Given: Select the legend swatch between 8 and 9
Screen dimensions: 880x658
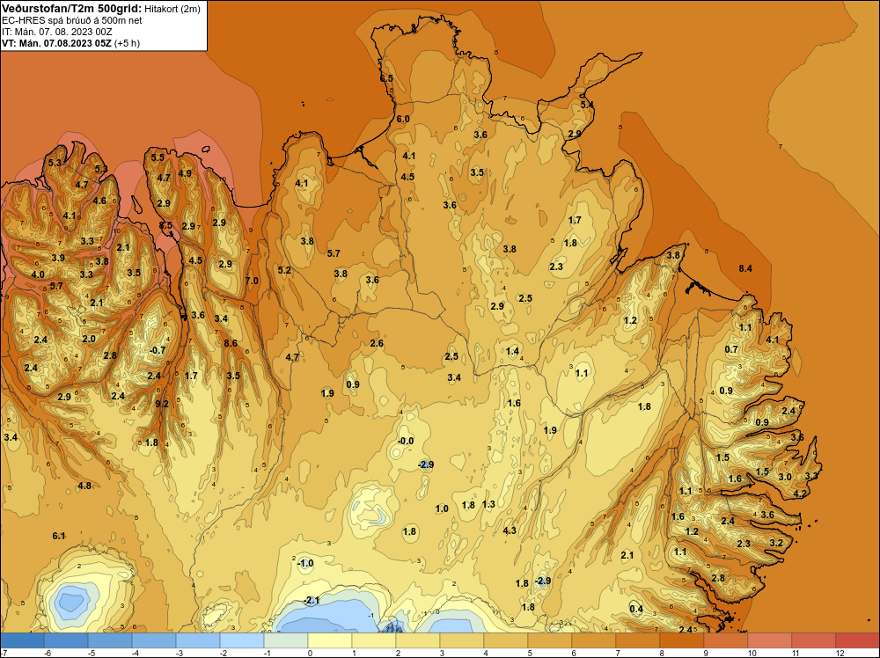Looking at the screenshot, I should tap(681, 640).
